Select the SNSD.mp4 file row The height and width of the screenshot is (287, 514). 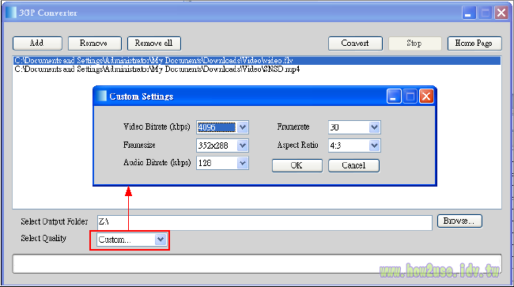point(257,69)
